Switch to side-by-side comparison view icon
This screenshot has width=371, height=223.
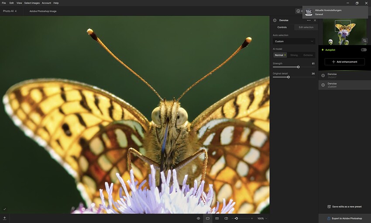[x=217, y=218]
